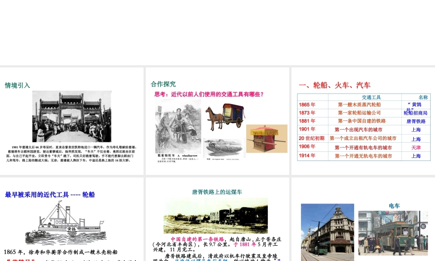The image size is (435, 261).
Task: Select the 20 世纪初期 cell in the table
Action: click(311, 138)
